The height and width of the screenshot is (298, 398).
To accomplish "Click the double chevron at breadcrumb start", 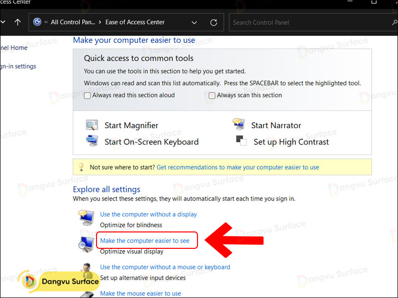I will tap(46, 22).
